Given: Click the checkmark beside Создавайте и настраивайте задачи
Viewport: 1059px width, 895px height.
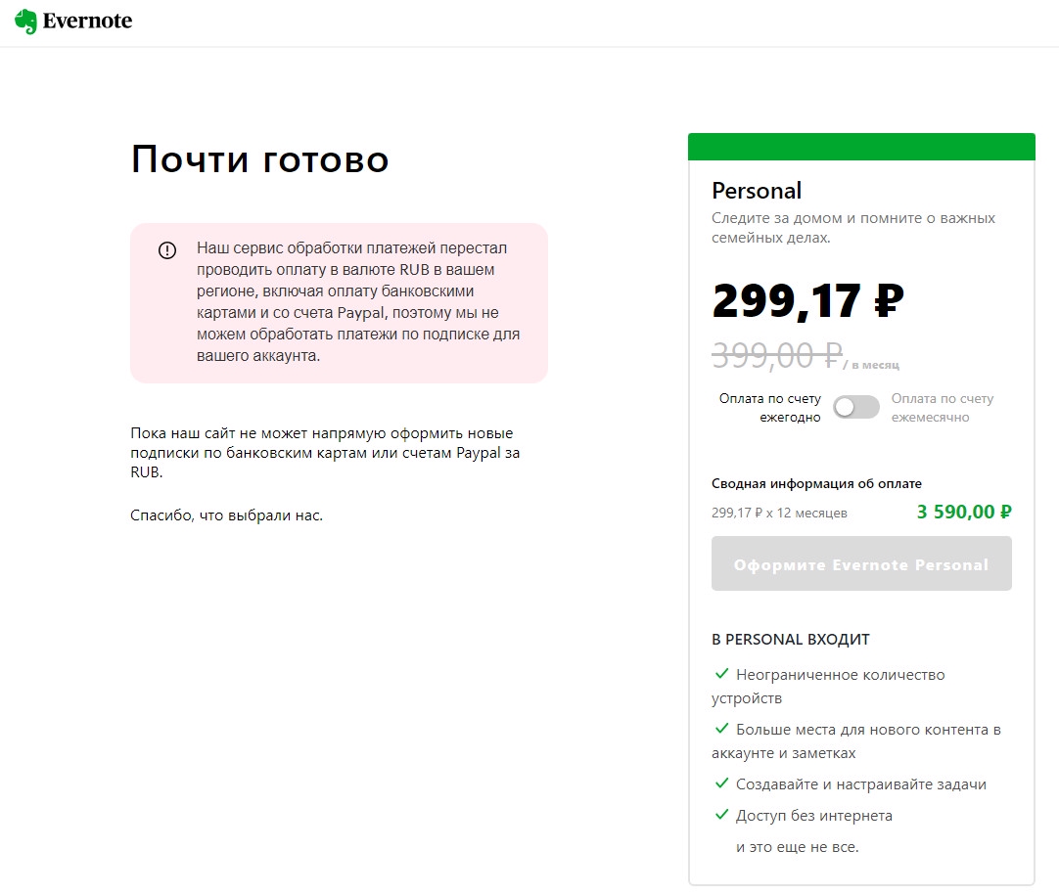Looking at the screenshot, I should (721, 783).
